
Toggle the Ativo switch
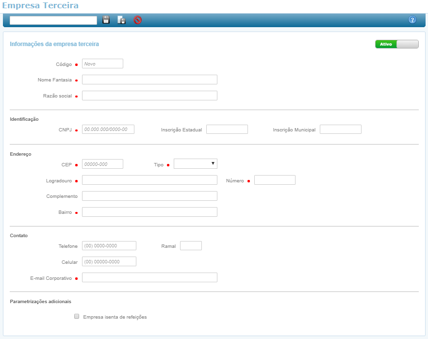coord(396,44)
